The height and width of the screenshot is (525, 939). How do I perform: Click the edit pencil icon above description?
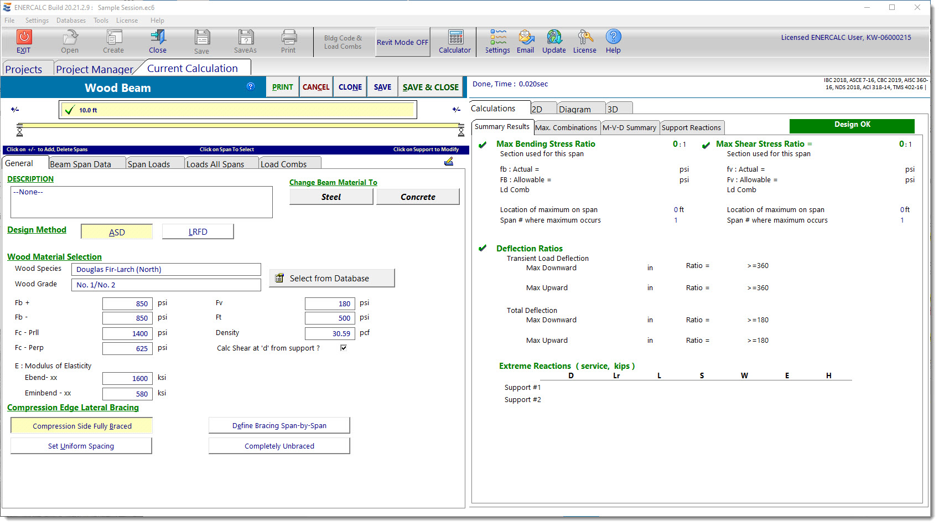(449, 161)
